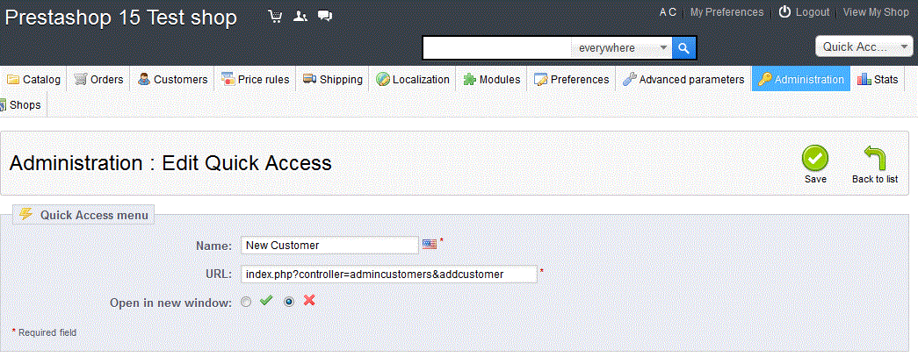Click the A C employee name
This screenshot has width=918, height=364.
668,12
